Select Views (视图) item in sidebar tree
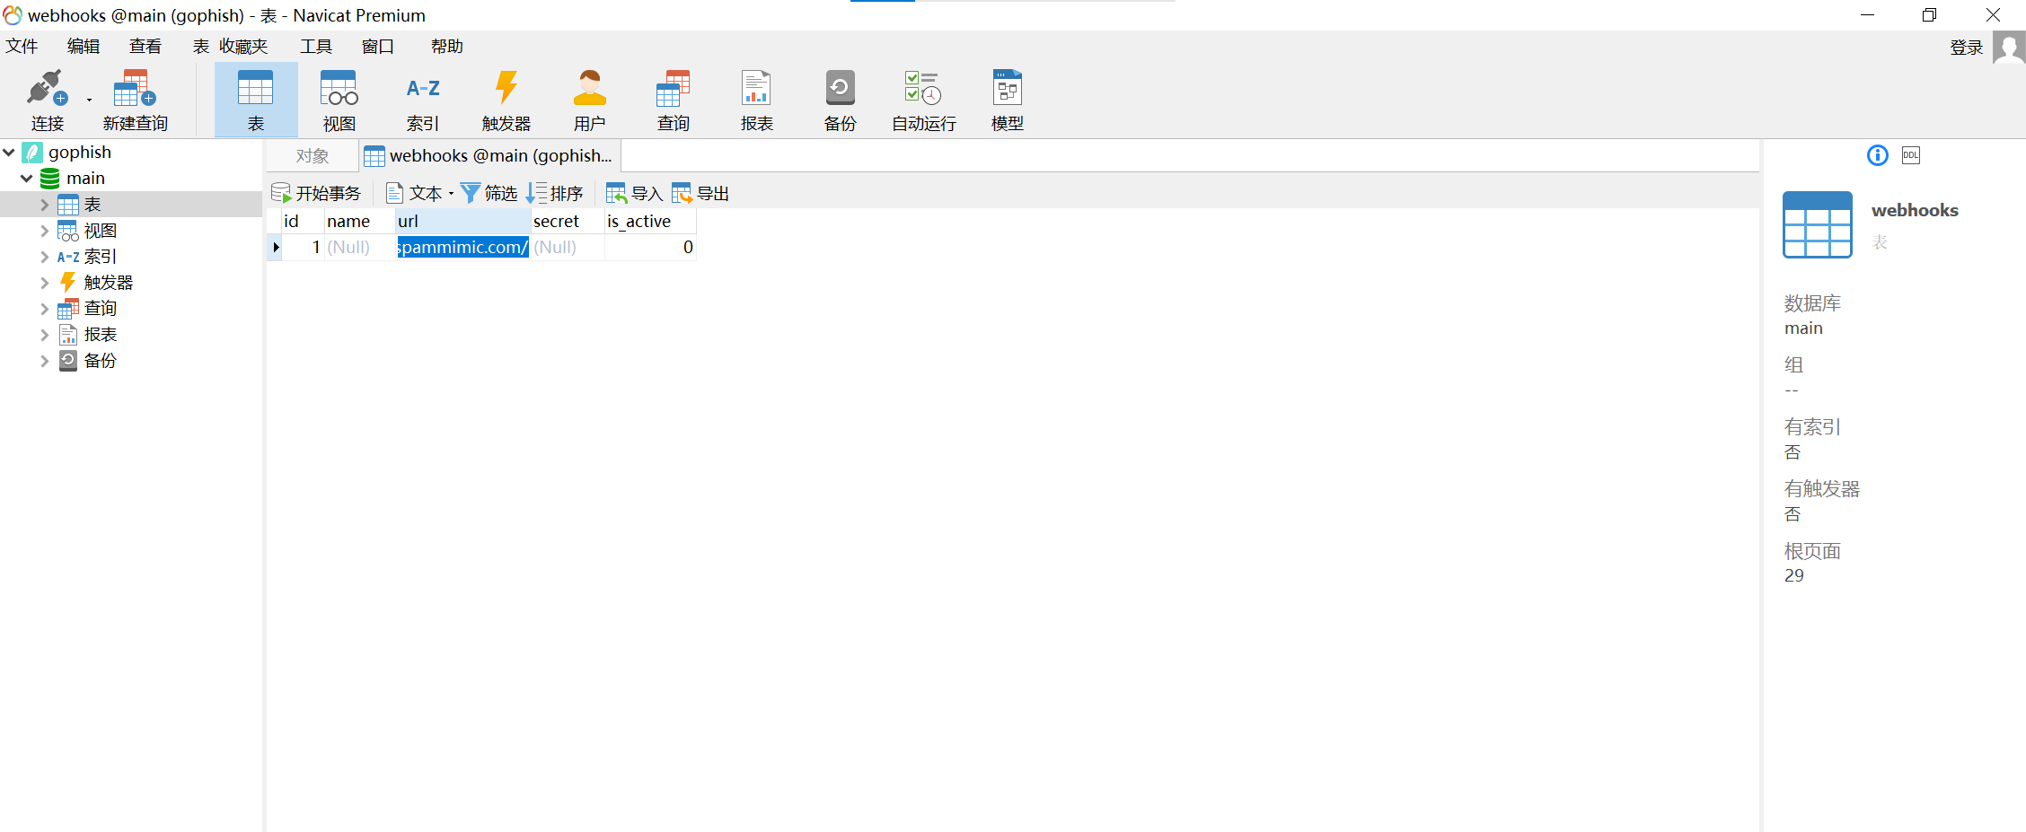Screen dimensions: 2026x832 100,231
